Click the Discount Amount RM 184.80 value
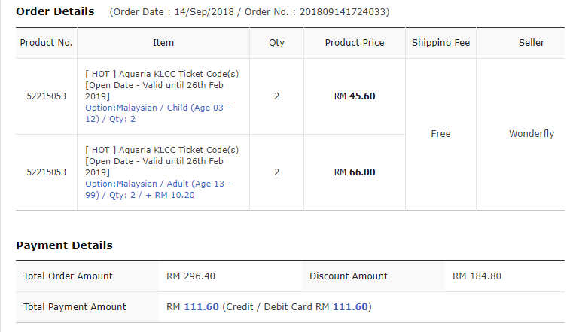The width and height of the screenshot is (573, 332). [477, 276]
